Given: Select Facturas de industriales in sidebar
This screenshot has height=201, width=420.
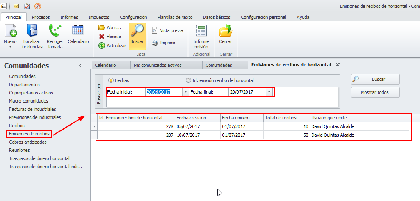Looking at the screenshot, I should 32,110.
